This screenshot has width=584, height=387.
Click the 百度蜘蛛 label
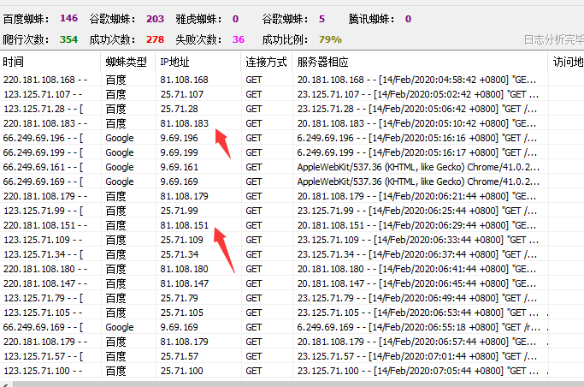click(26, 19)
